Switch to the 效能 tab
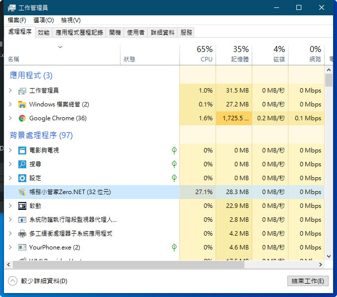This screenshot has height=297, width=337. pos(44,32)
